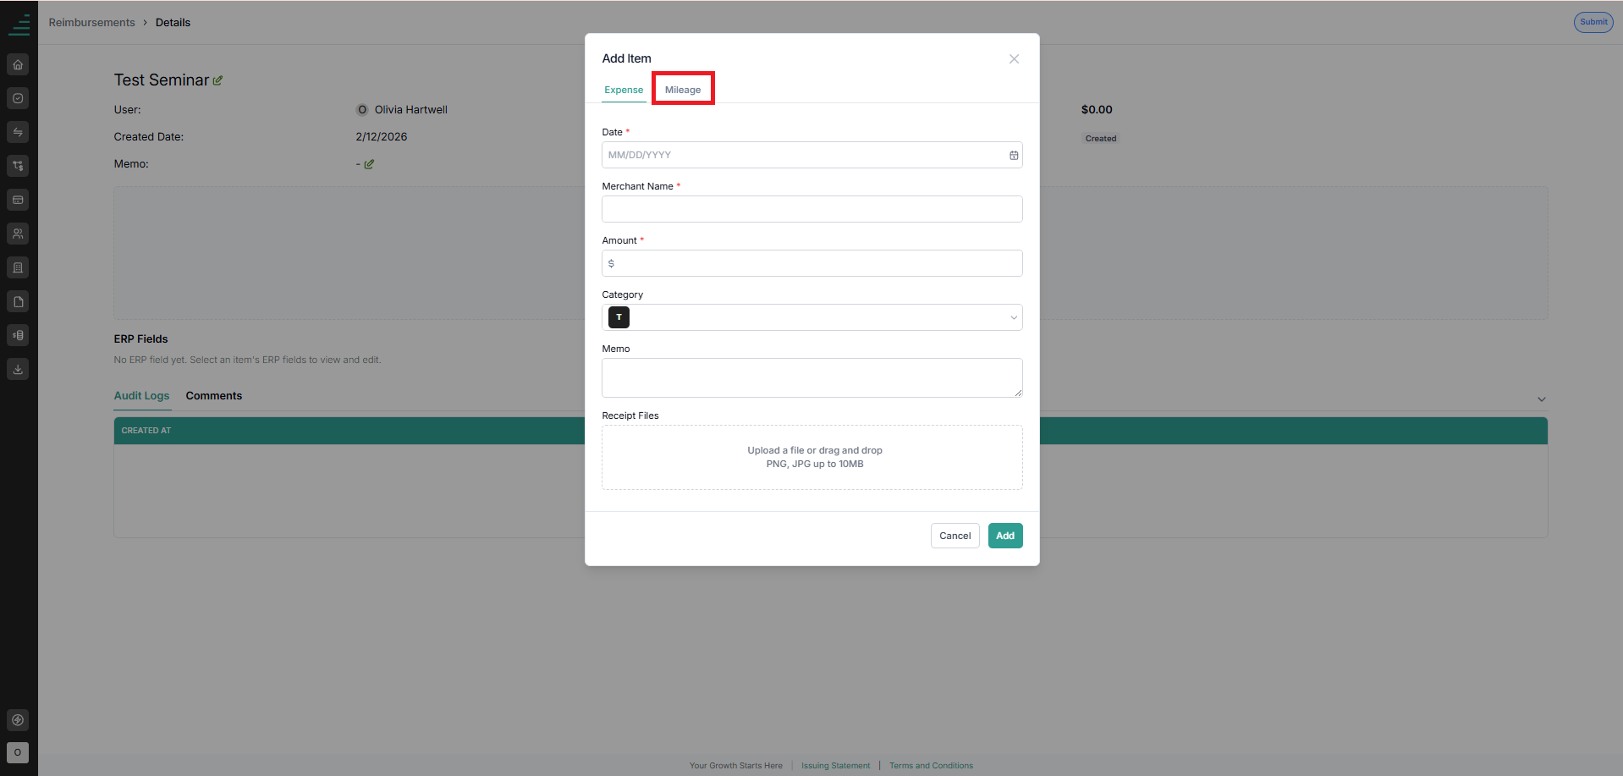Click the $0.00 total amount

pyautogui.click(x=1097, y=110)
